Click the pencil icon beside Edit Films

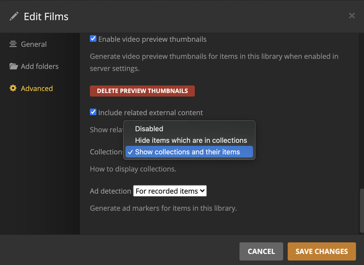[x=14, y=17]
